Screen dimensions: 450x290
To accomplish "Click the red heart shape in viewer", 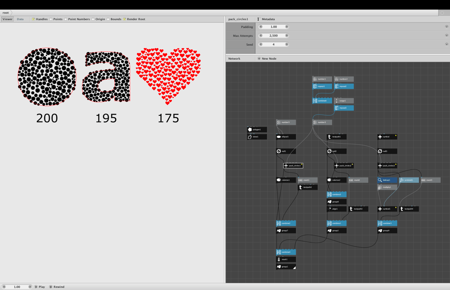I will [x=168, y=76].
